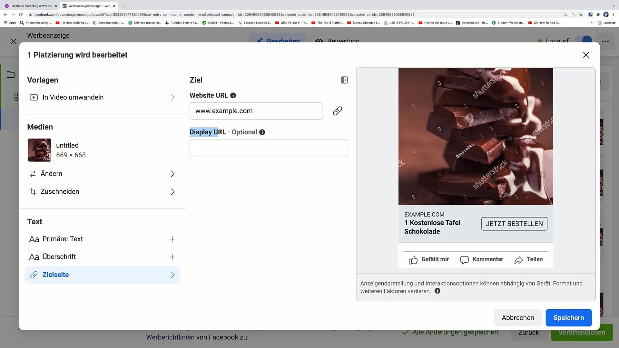Click the untitled chocolate media thumbnail
Image resolution: width=619 pixels, height=348 pixels.
(x=40, y=150)
